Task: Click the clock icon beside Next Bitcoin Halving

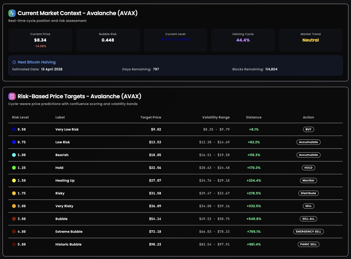Action: (x=14, y=62)
